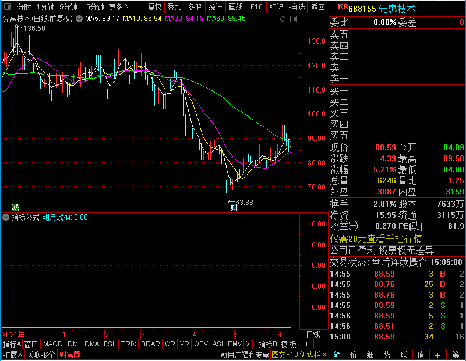Select the 指标A indicator group
Viewport: 466px width, 361px height.
point(12,344)
